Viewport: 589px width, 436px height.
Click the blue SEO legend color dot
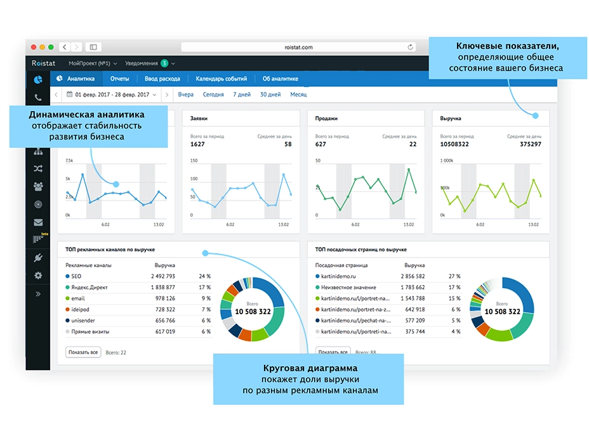click(68, 277)
